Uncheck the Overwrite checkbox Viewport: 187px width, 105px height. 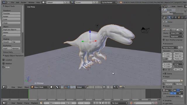pos(164,84)
